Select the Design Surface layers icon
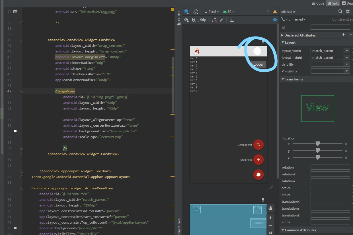 186,11
